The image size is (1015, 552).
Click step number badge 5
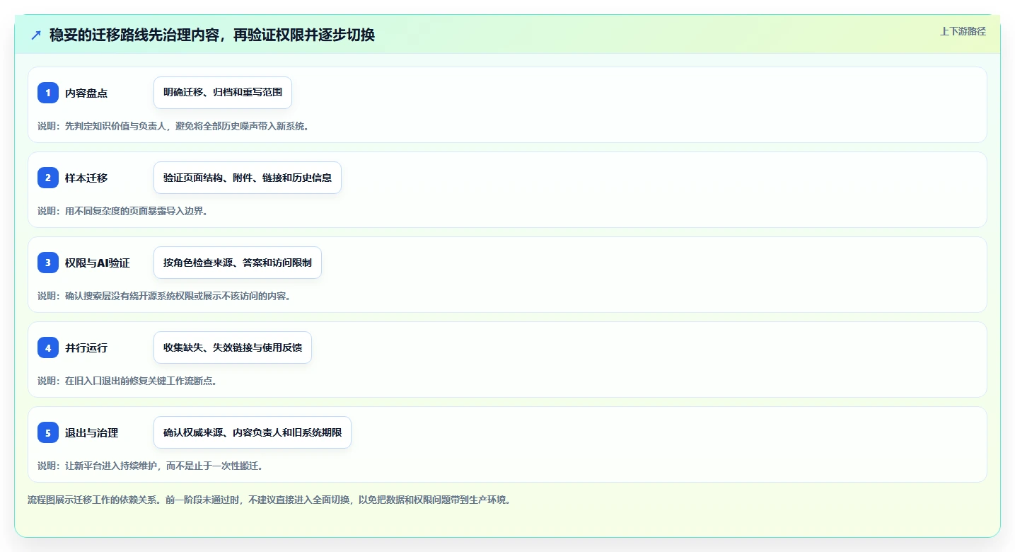tap(48, 432)
